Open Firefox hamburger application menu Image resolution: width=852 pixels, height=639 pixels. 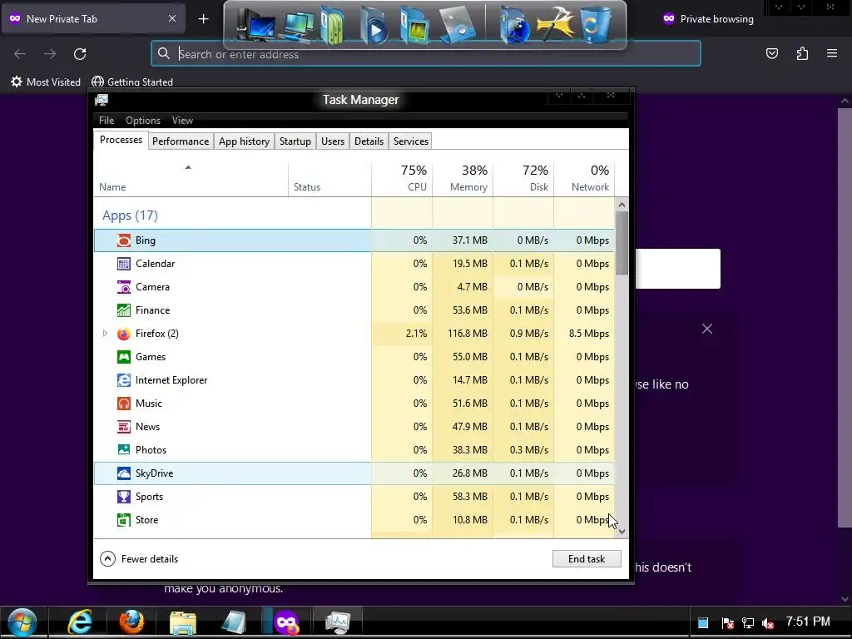point(832,53)
